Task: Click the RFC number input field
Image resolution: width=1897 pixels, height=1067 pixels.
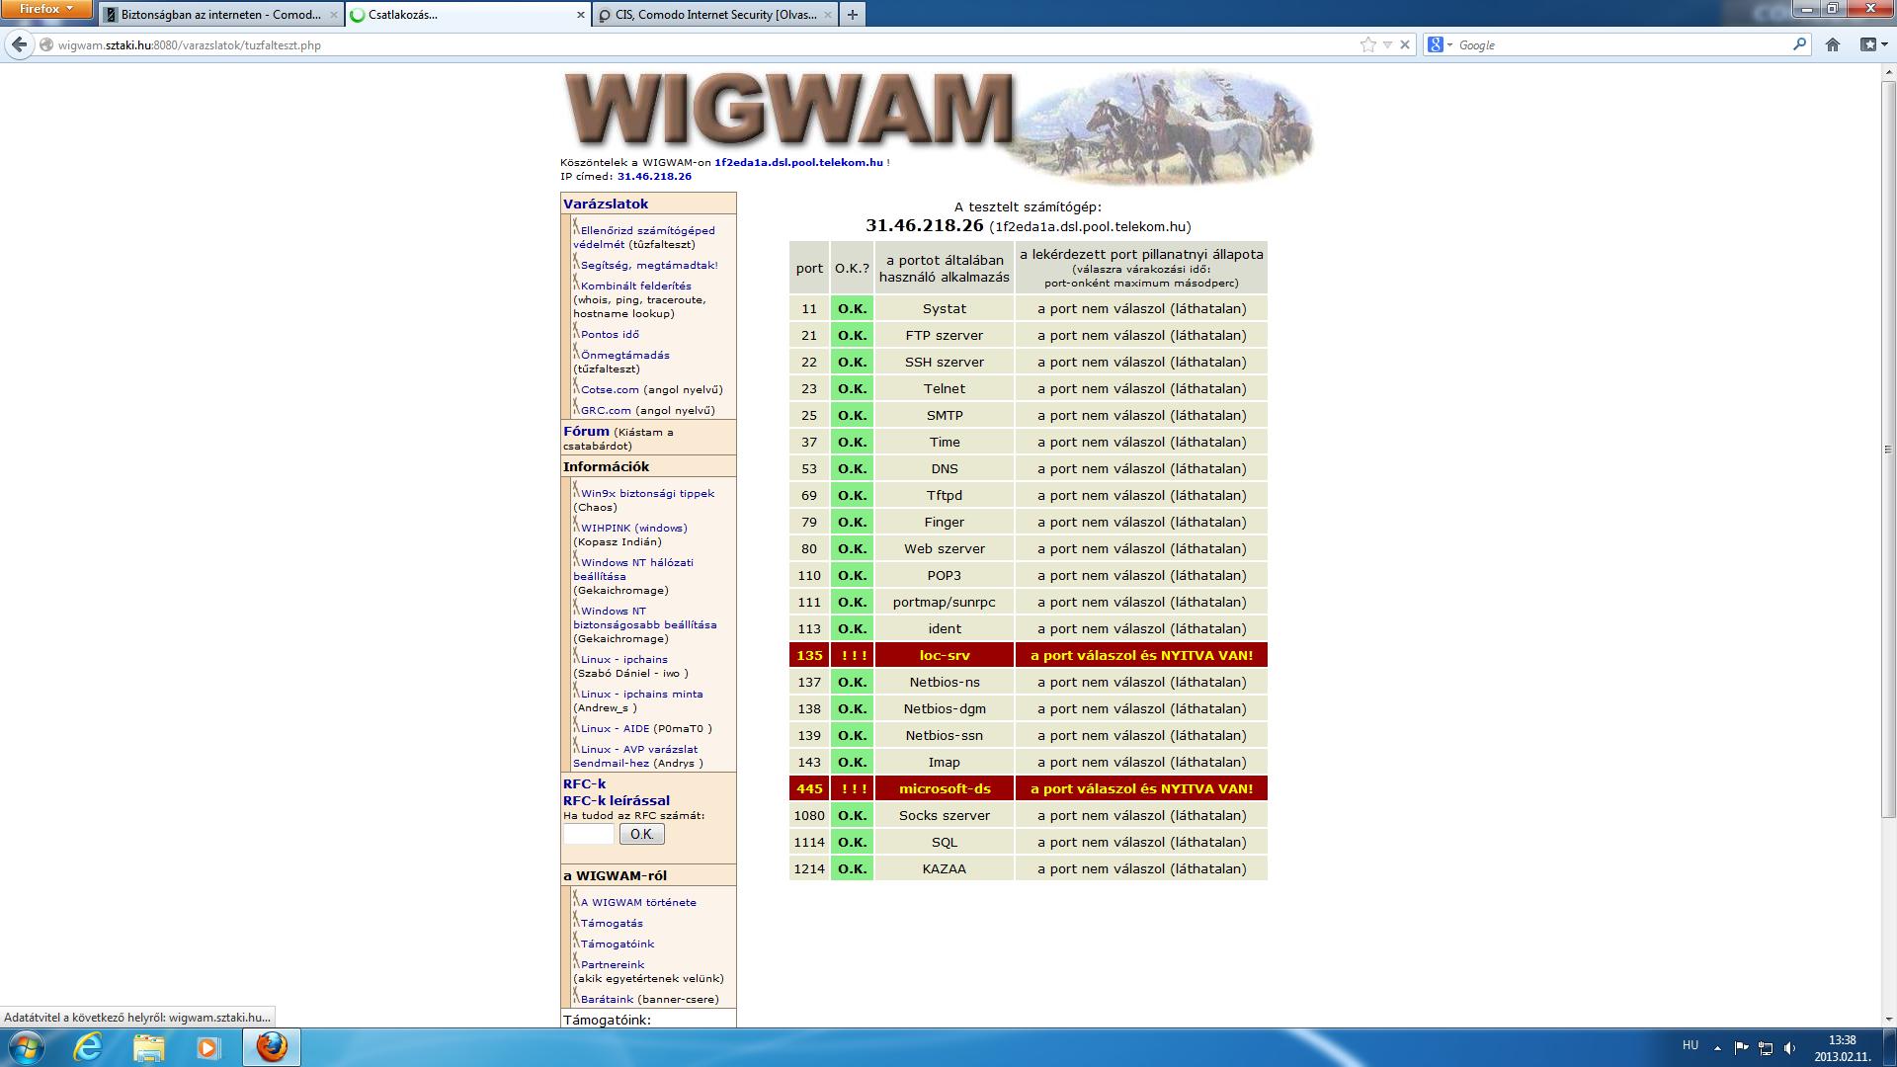Action: click(588, 834)
